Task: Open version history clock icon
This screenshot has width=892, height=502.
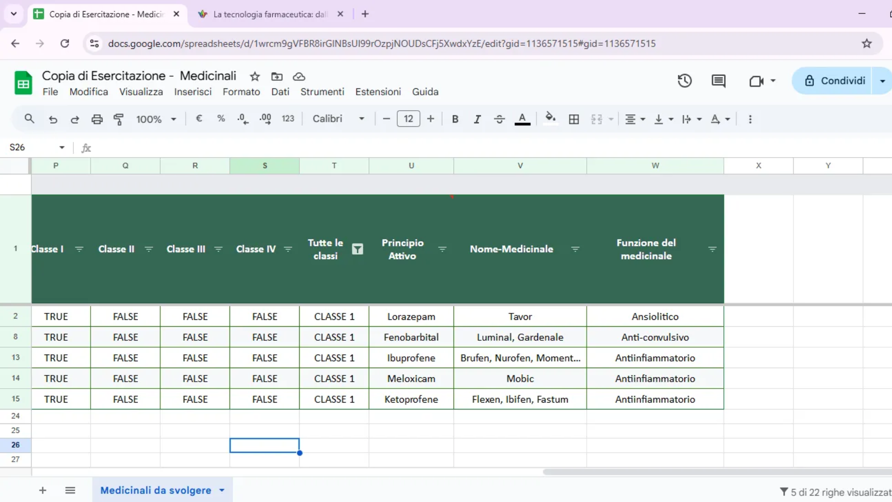Action: pos(684,81)
